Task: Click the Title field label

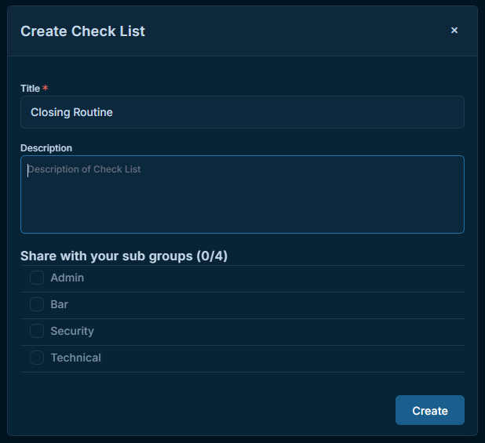Action: 30,89
